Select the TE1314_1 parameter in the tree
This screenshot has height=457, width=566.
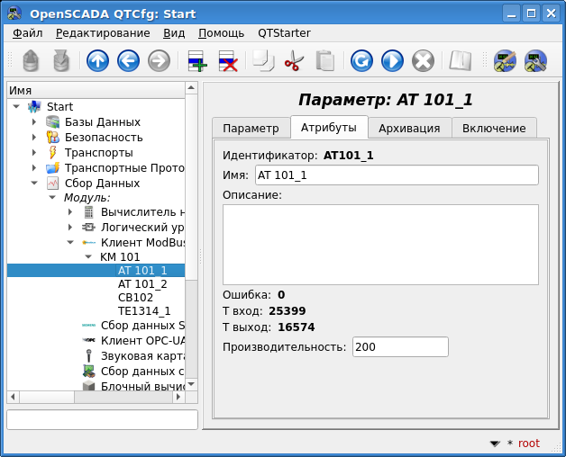coord(144,310)
